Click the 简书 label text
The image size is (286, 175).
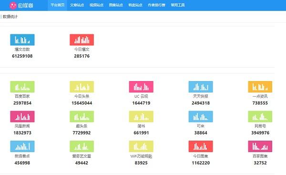click(x=141, y=126)
